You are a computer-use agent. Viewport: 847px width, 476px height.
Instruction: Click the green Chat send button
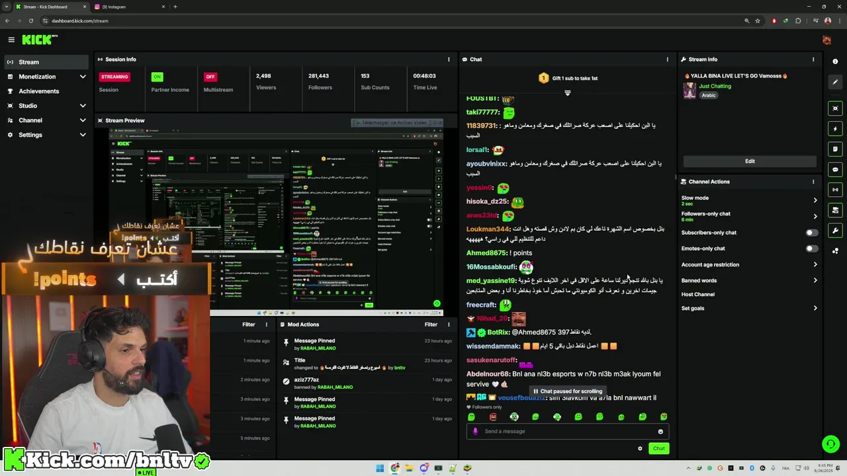pyautogui.click(x=658, y=448)
